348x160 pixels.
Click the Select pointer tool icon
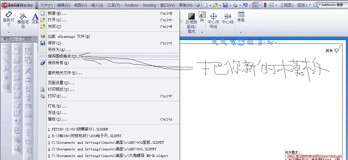point(255,5)
